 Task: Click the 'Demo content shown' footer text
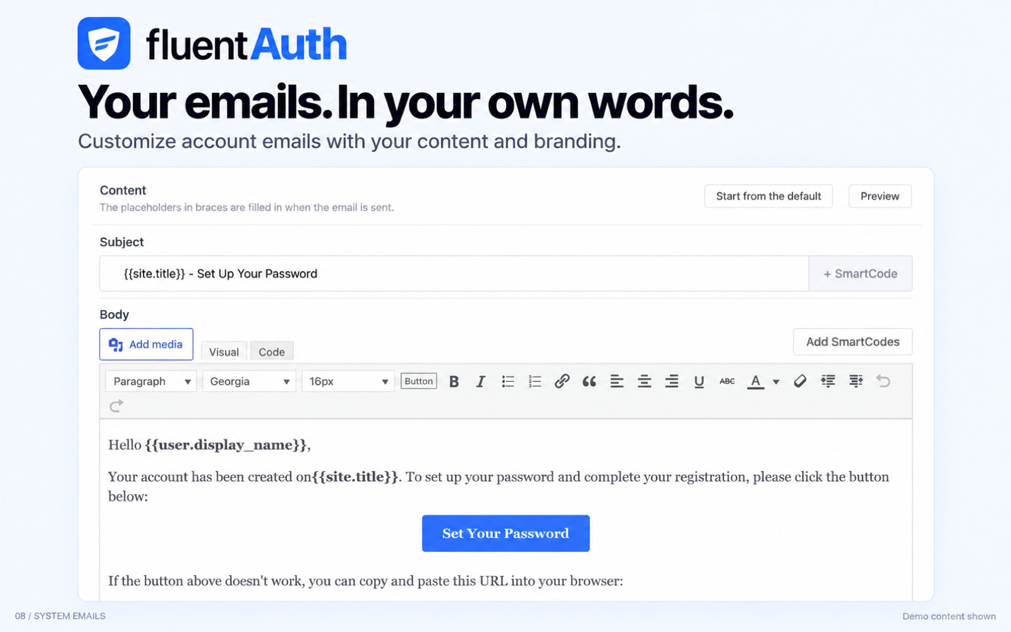click(x=949, y=616)
